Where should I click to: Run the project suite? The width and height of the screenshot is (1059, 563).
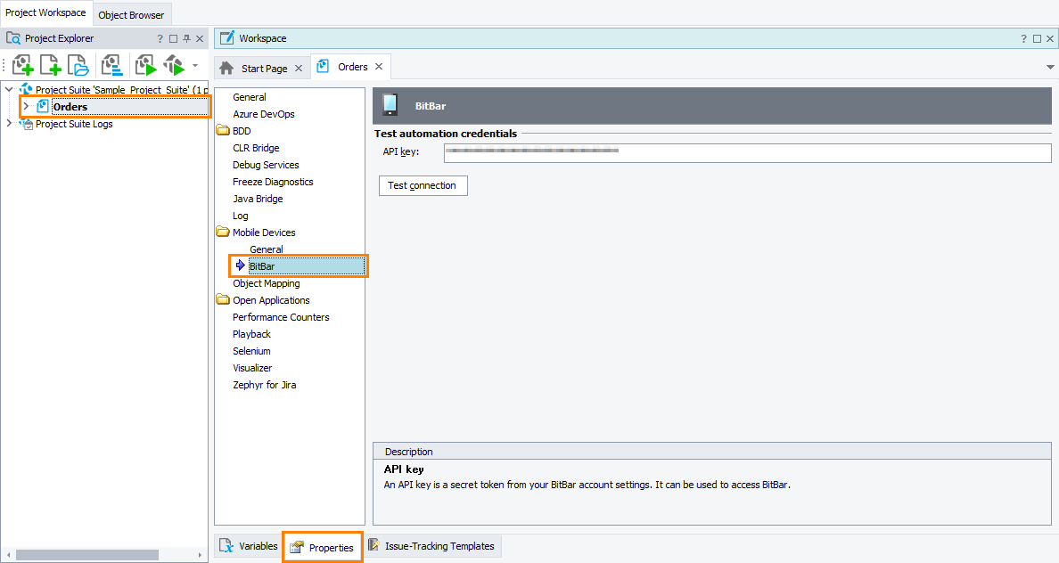click(174, 64)
